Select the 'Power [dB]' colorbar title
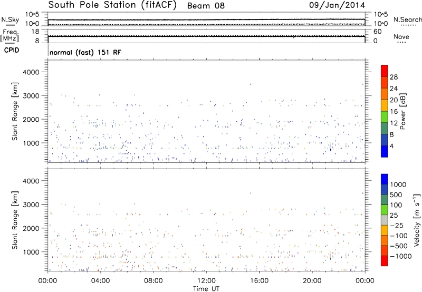422x292 pixels. coord(402,111)
